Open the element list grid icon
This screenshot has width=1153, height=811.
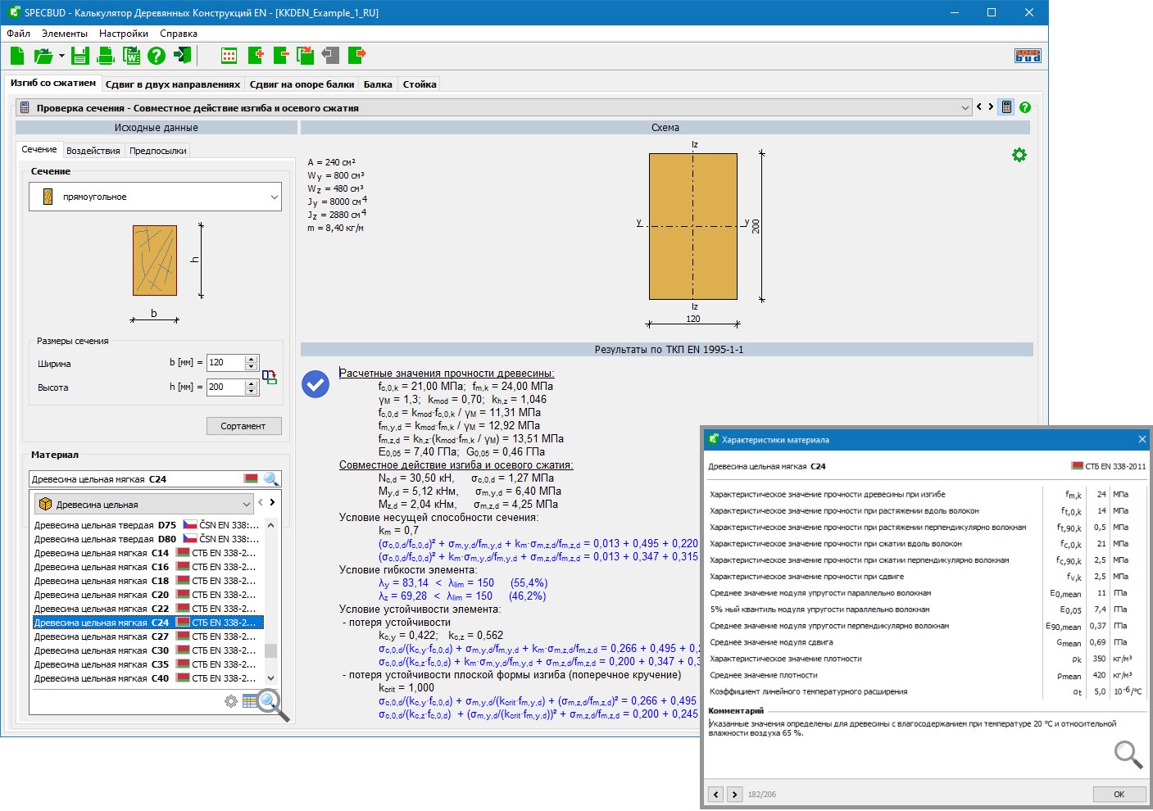(x=229, y=56)
